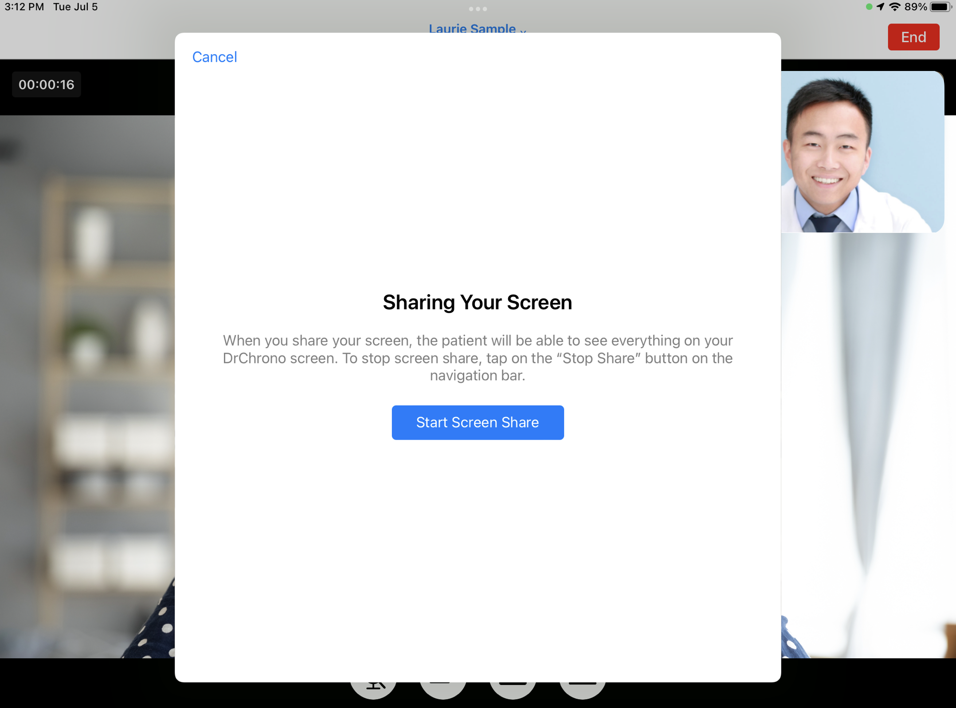
Task: Tap the battery icon in the status bar
Action: (940, 7)
